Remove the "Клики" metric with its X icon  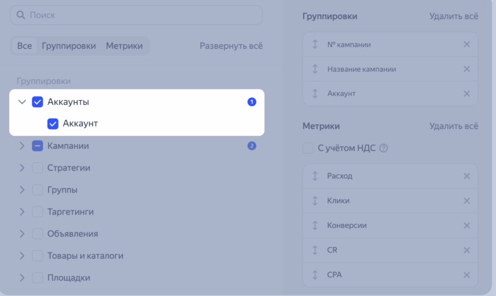(466, 201)
